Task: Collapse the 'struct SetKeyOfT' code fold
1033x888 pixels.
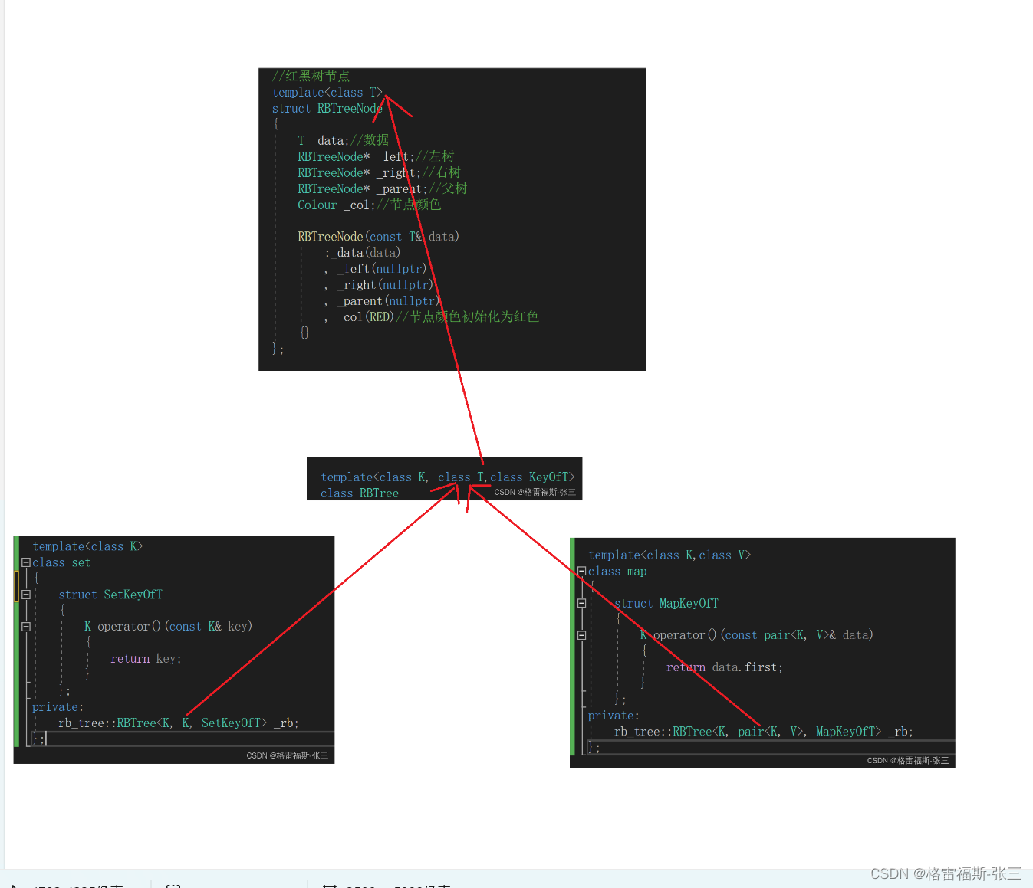Action: tap(26, 595)
